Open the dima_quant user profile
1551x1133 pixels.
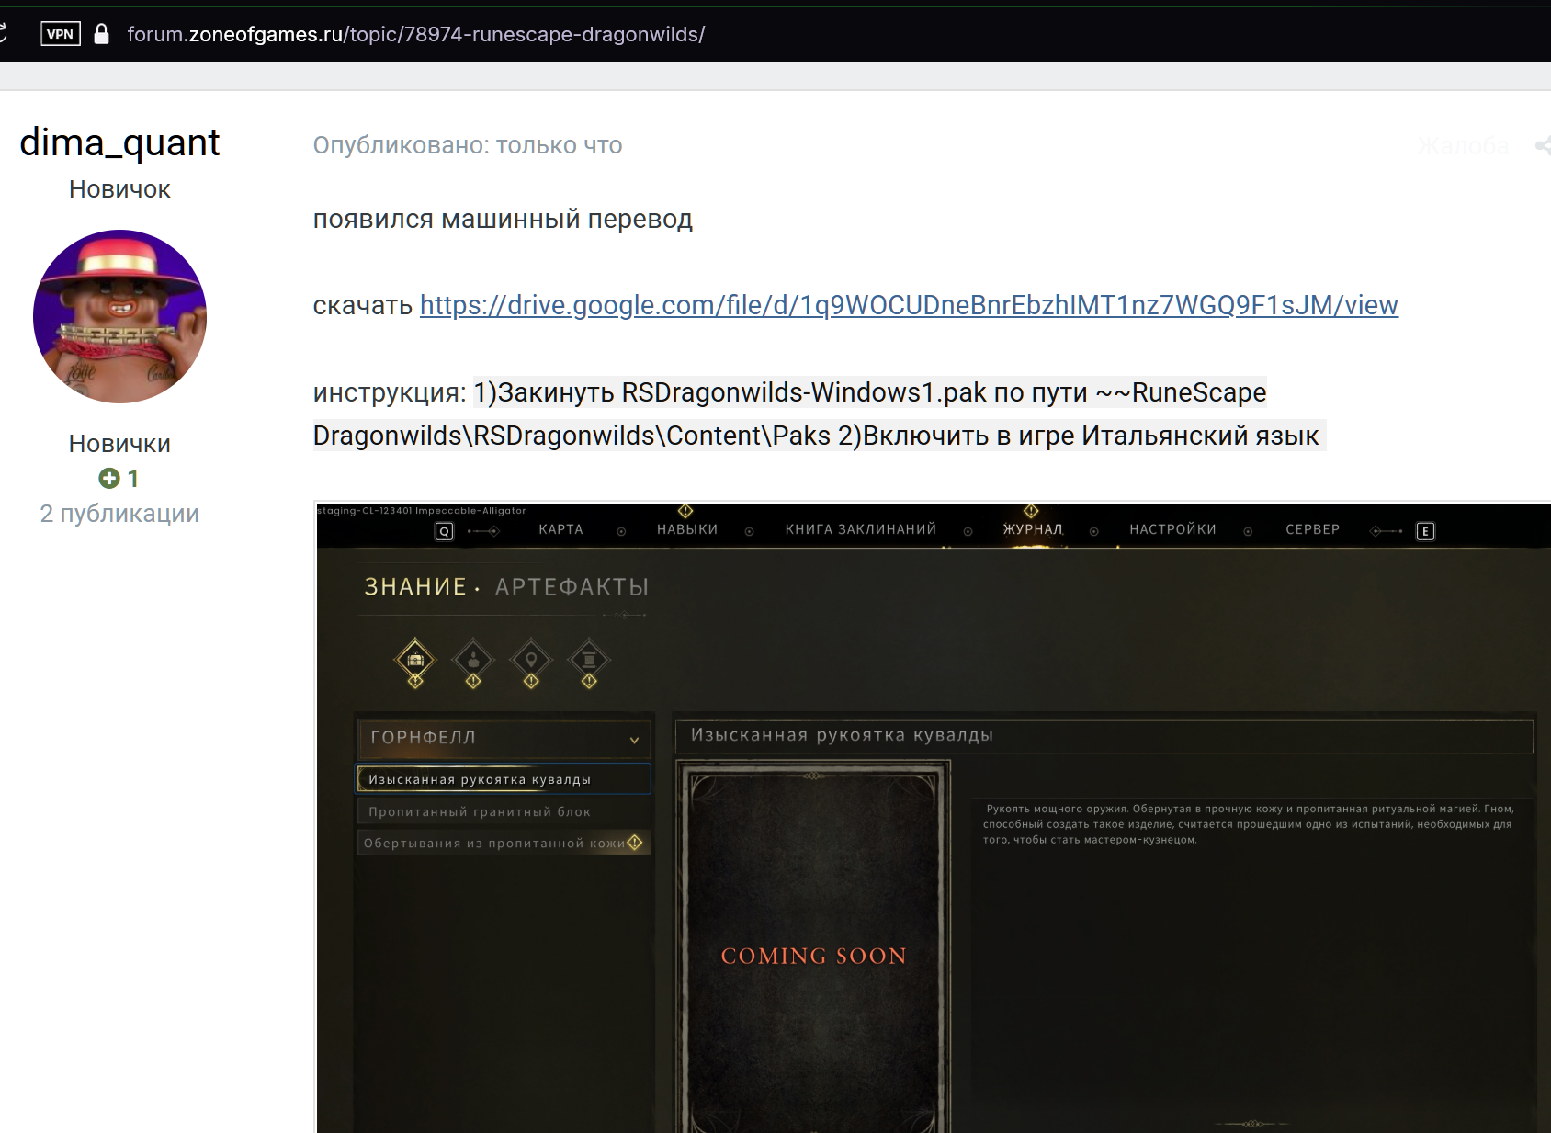pos(119,142)
